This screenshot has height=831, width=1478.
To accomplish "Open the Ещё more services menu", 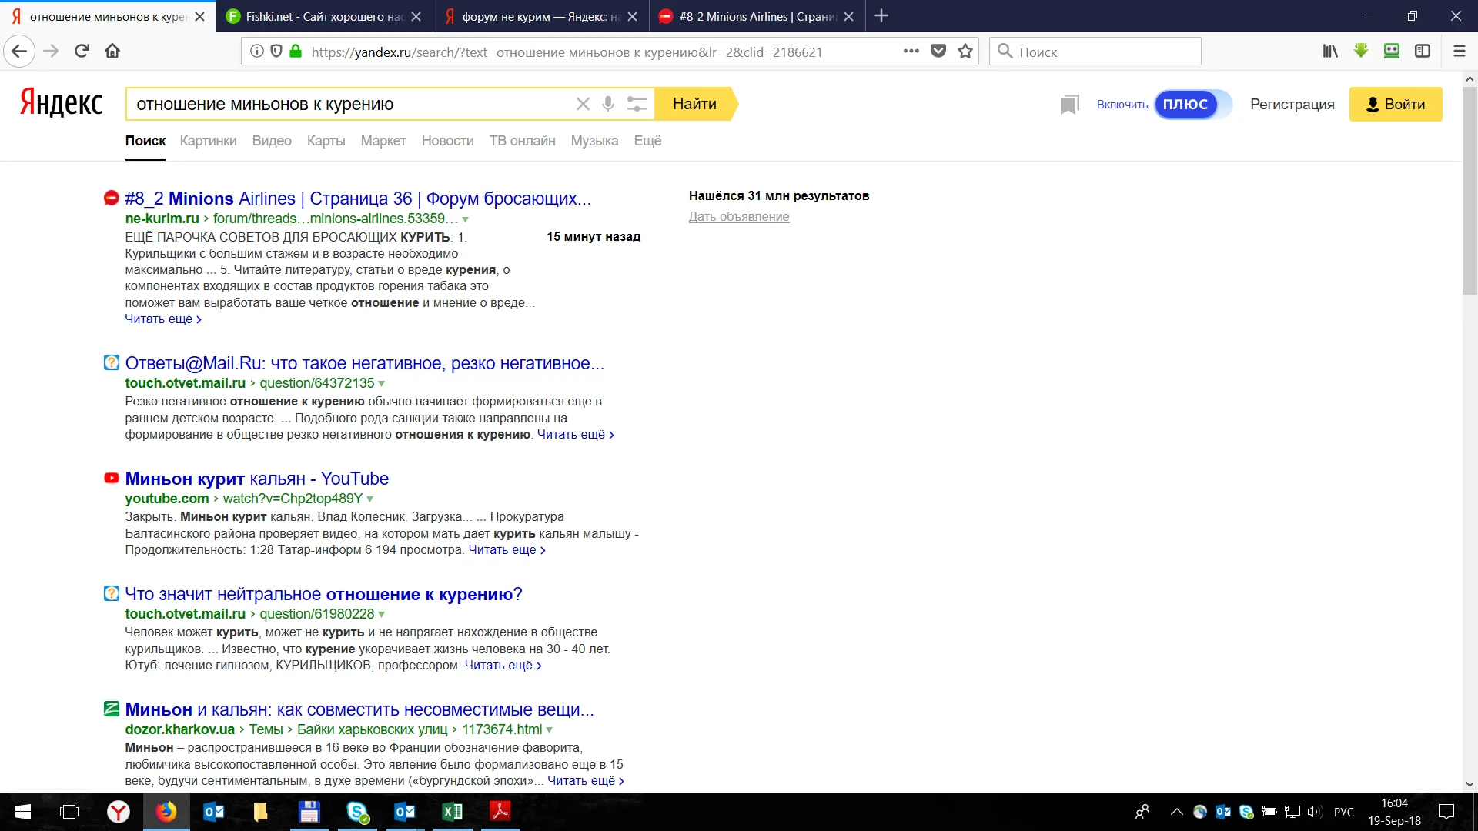I will pos(647,141).
